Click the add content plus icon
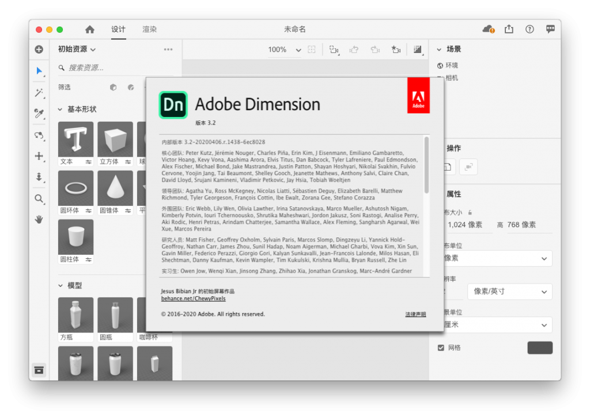The height and width of the screenshot is (419, 590). point(39,50)
